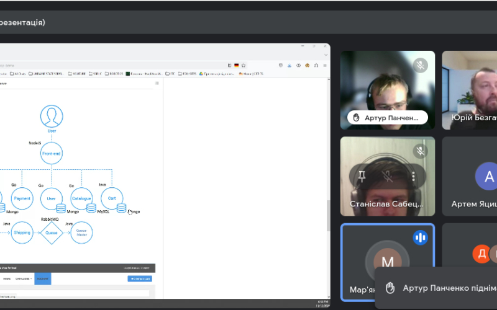Click the Payment node in the diagram
The image size is (497, 310).
22,198
